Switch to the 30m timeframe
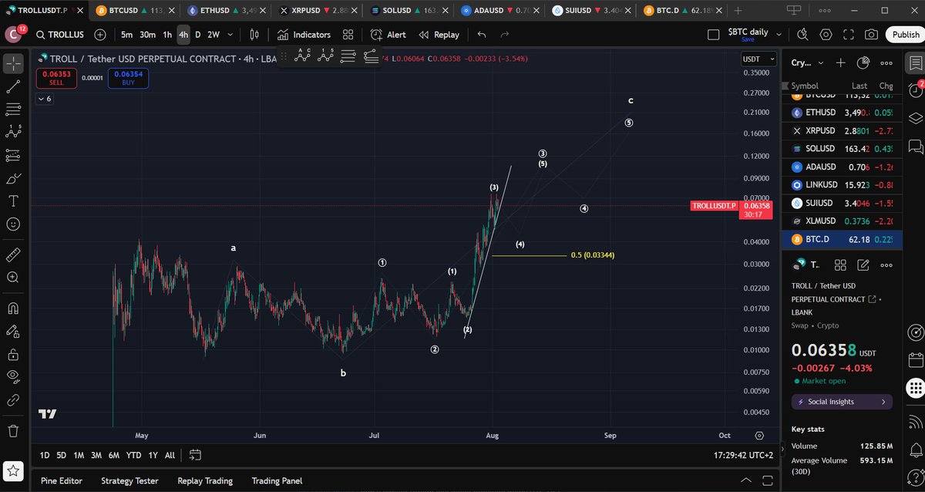925x492 pixels. pyautogui.click(x=147, y=35)
